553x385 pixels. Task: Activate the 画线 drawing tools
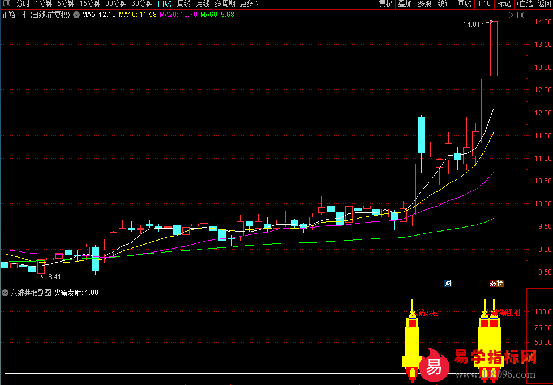pos(464,4)
